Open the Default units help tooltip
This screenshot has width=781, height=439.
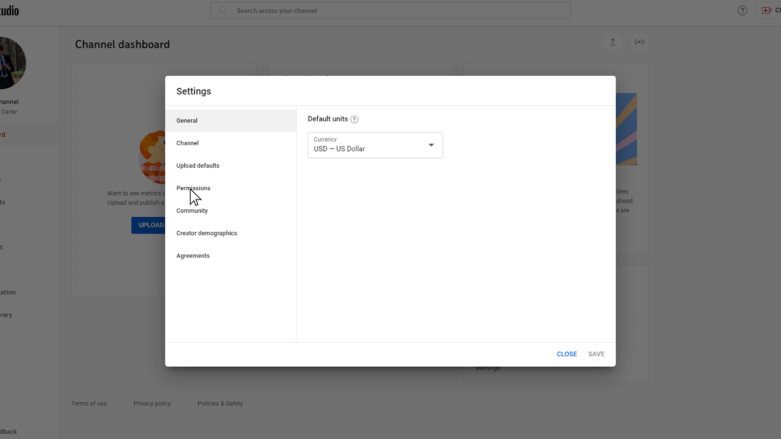[354, 119]
